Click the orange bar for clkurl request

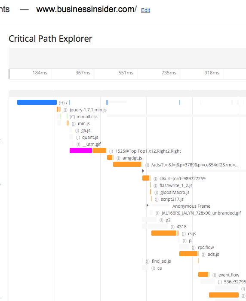(146, 178)
